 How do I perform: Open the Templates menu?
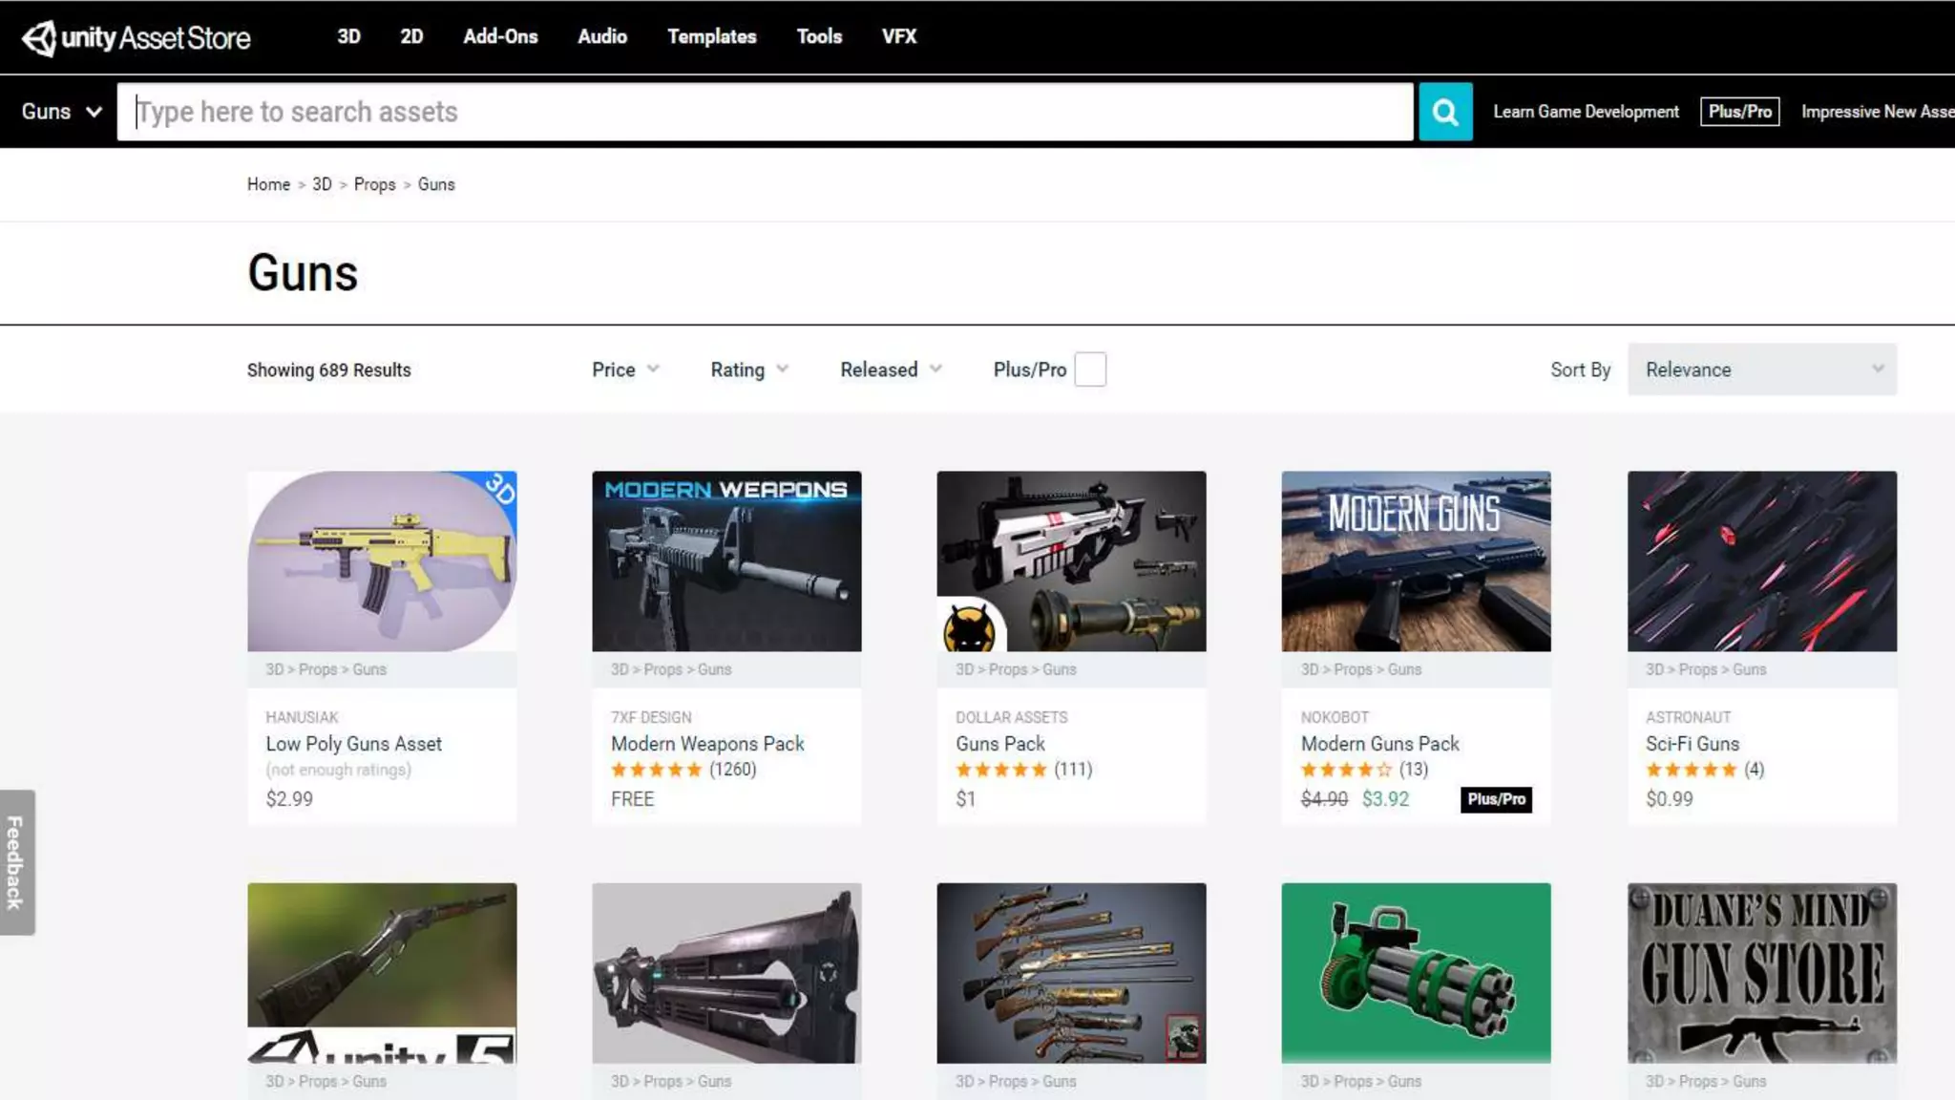pyautogui.click(x=711, y=36)
